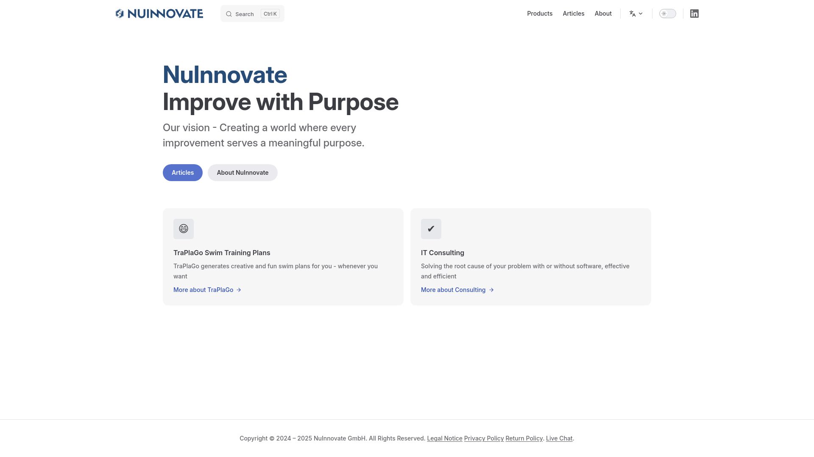Follow the More about TraPlaGo link

coord(207,290)
